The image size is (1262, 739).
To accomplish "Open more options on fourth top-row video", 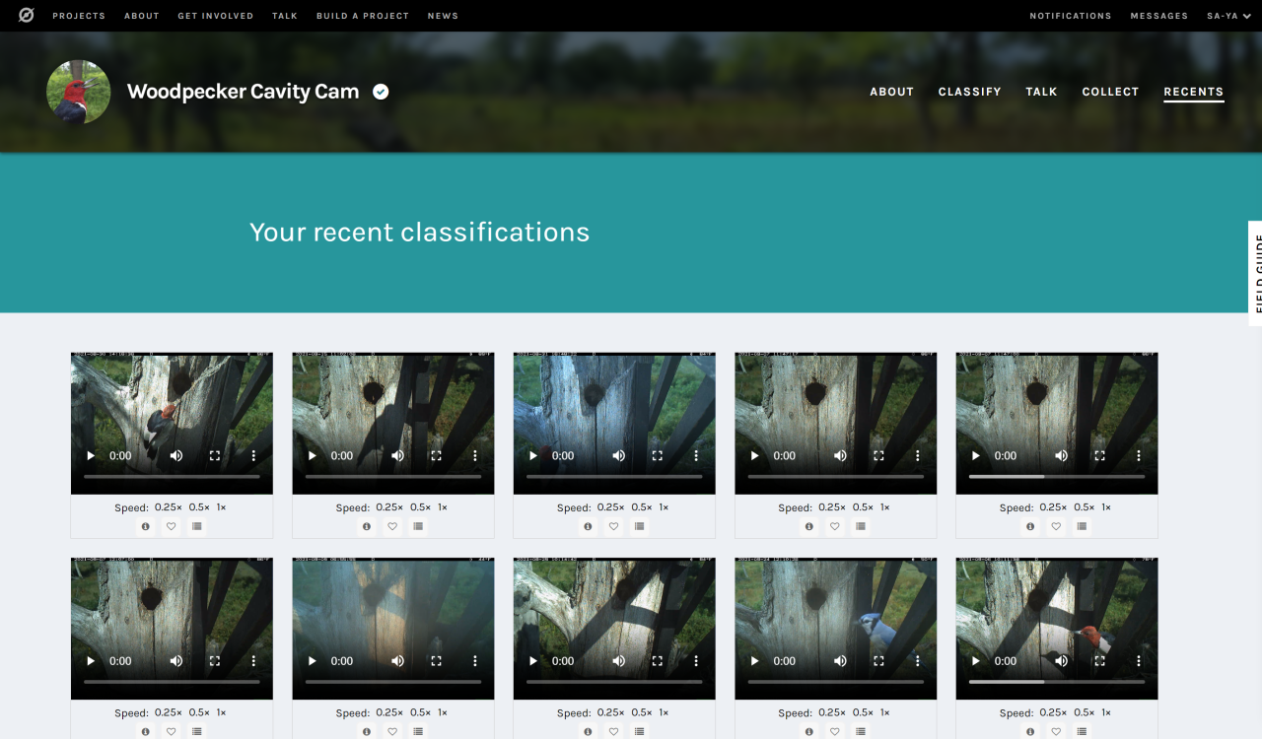I will coord(917,456).
